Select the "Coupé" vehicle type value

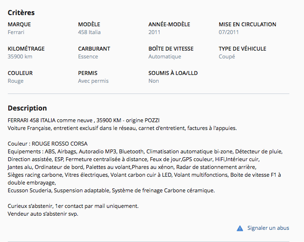[x=227, y=56]
